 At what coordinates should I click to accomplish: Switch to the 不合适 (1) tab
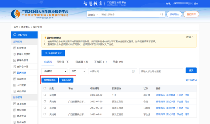(x=100, y=62)
